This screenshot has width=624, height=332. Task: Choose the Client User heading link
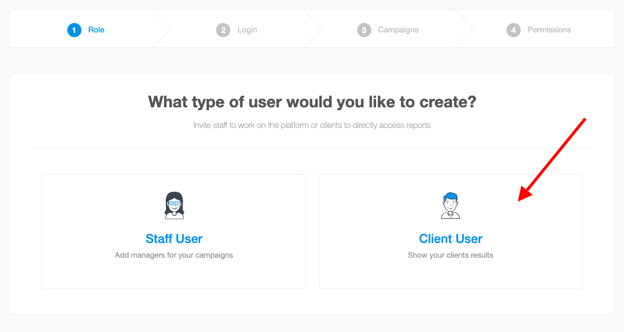450,239
